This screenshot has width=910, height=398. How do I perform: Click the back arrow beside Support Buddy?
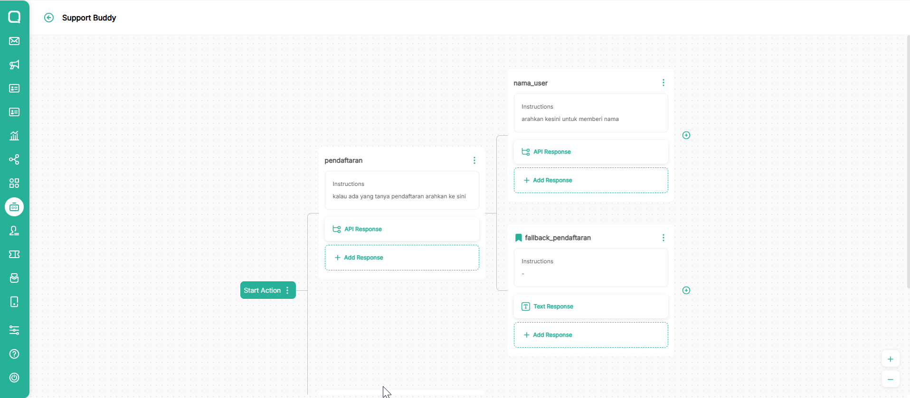[x=49, y=18]
